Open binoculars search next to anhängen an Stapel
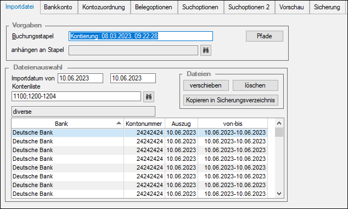348x209 pixels. 206,50
